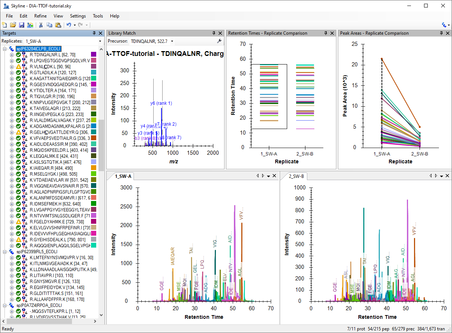Open the Tools menu
This screenshot has width=452, height=333.
tap(98, 16)
